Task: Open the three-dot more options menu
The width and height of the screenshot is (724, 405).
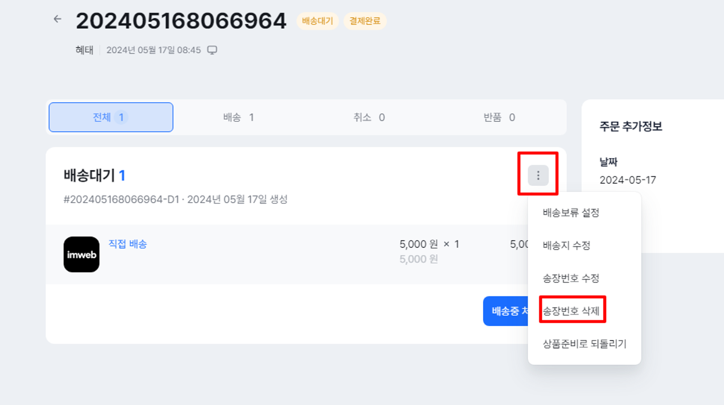Action: (538, 175)
